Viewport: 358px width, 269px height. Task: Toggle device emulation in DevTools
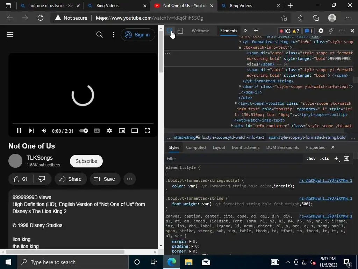click(180, 31)
